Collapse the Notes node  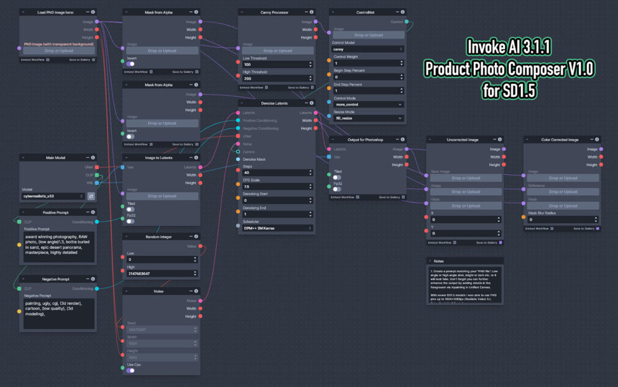pos(430,261)
